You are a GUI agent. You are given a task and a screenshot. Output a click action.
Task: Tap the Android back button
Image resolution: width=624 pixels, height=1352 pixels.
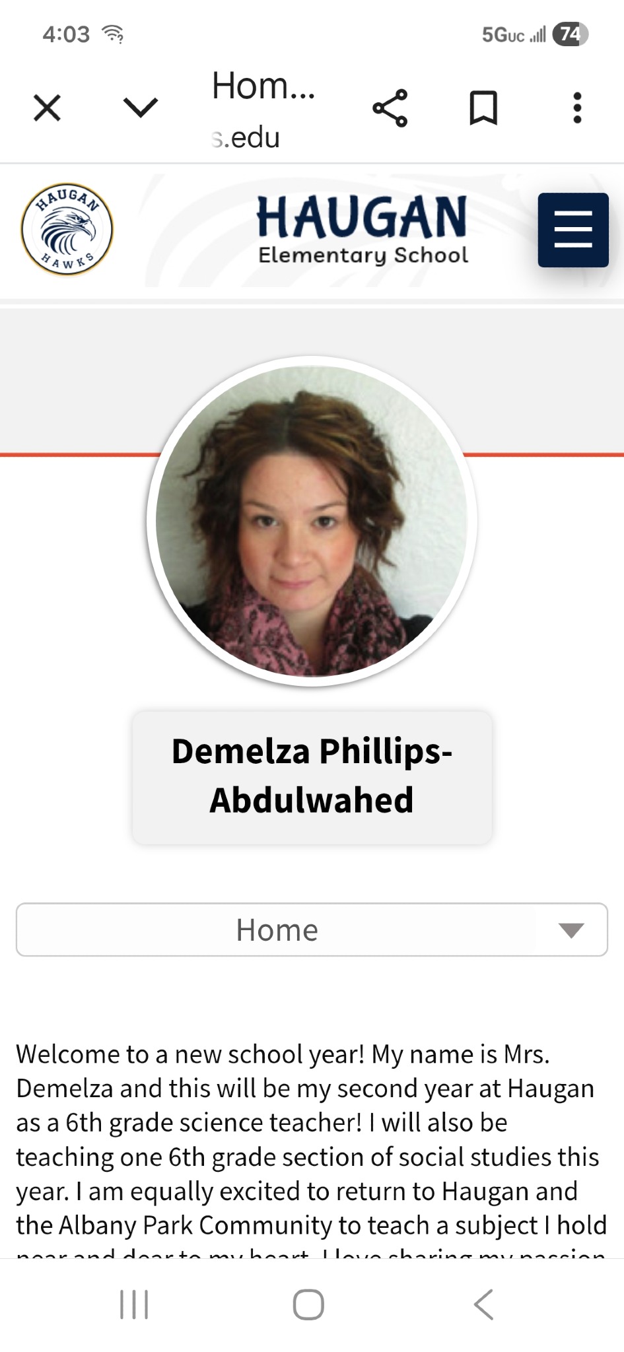click(x=483, y=1304)
